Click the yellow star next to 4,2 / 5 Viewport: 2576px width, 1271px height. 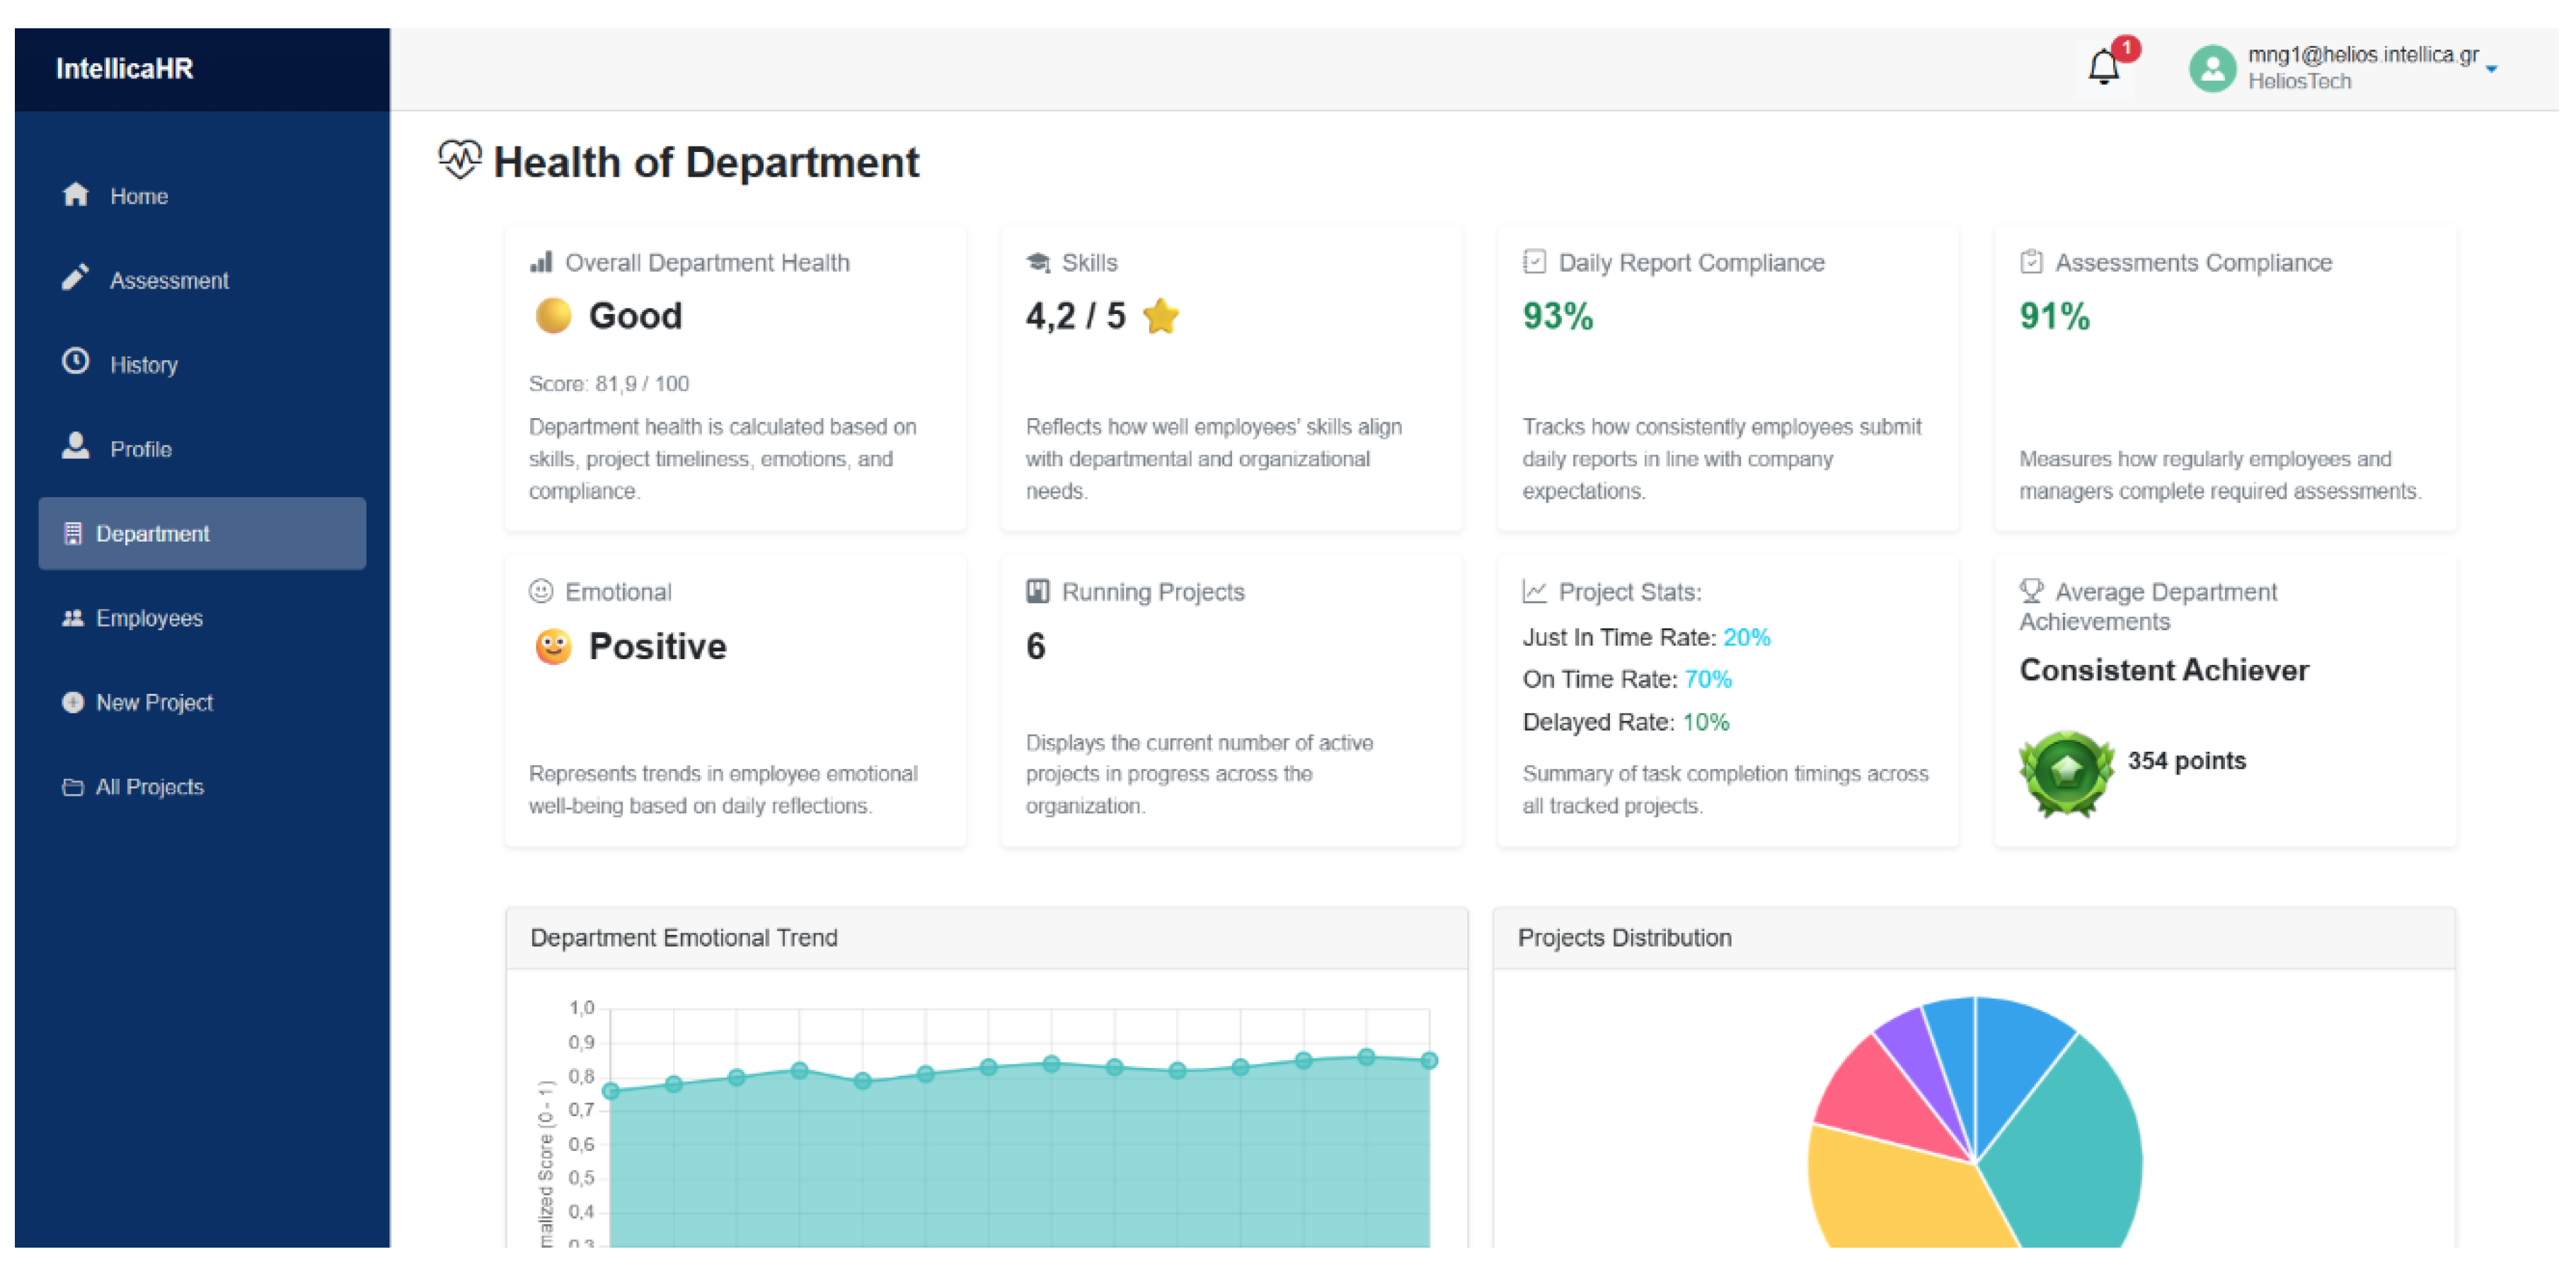coord(1161,315)
